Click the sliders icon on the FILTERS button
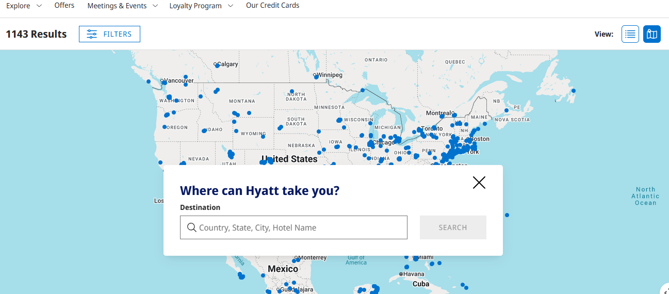669x294 pixels. pyautogui.click(x=92, y=34)
